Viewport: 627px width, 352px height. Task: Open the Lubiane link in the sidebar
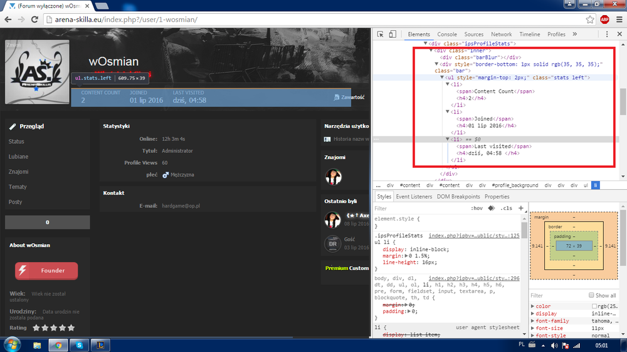click(18, 157)
